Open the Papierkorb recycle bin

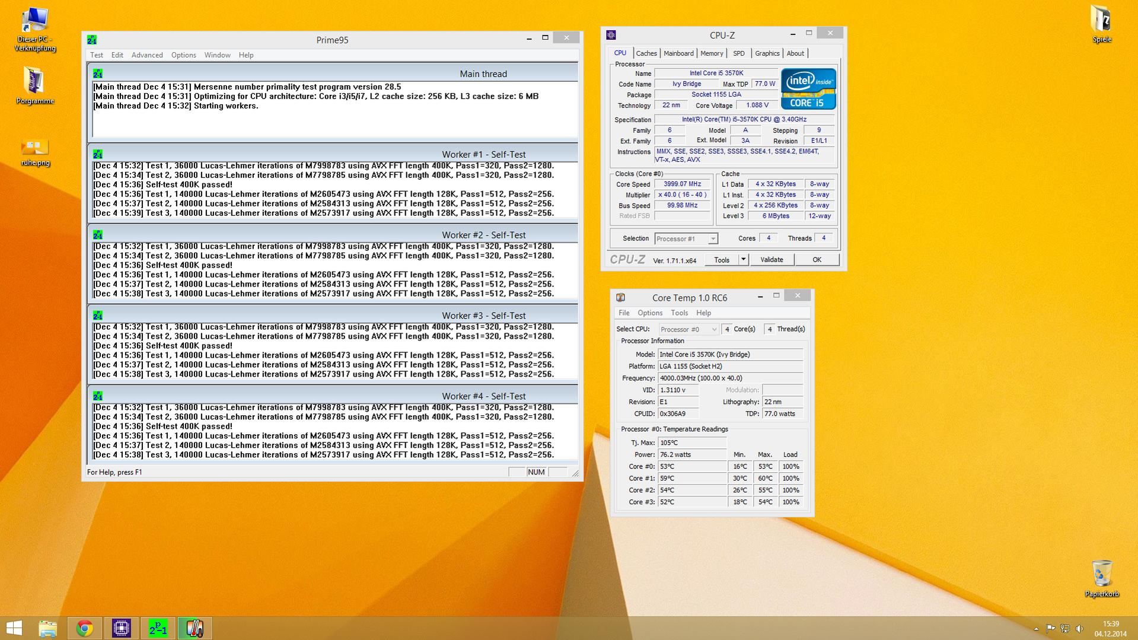(x=1101, y=578)
